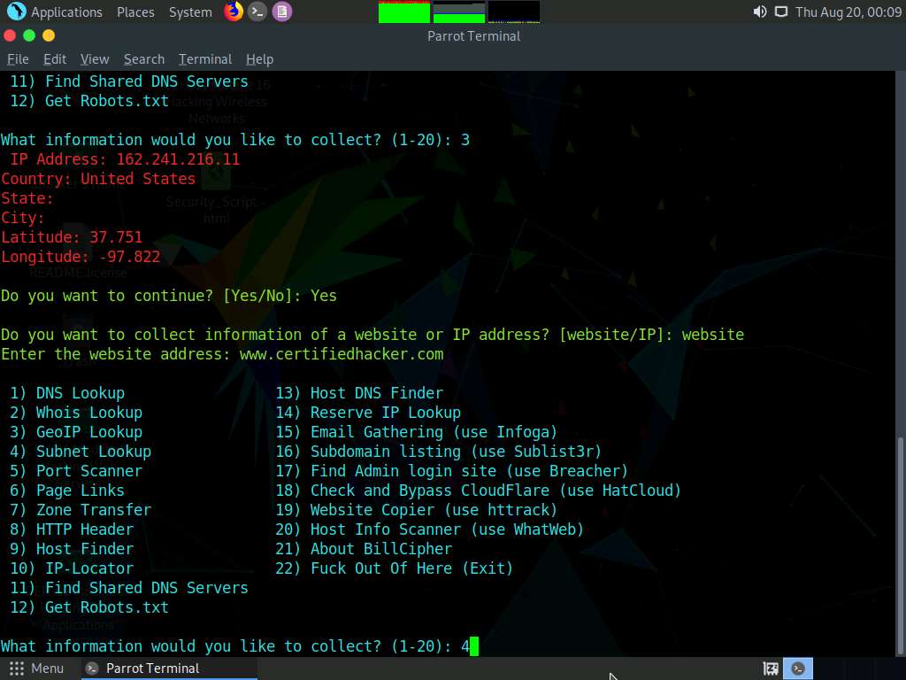Open the System menu in the top panel
The height and width of the screenshot is (680, 906).
pos(190,12)
